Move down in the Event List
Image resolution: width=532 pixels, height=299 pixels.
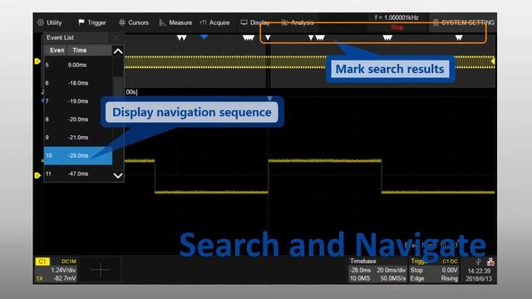click(118, 175)
